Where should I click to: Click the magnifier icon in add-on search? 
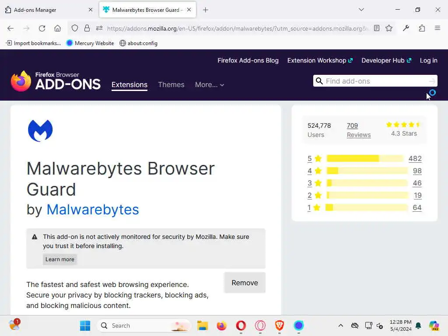pos(319,81)
